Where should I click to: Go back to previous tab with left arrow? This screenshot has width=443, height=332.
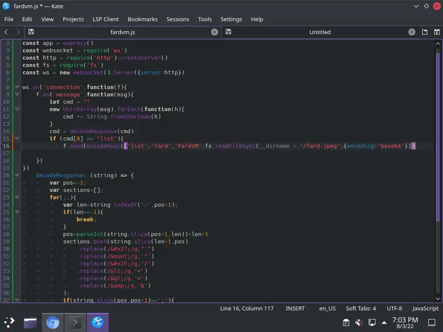pyautogui.click(x=6, y=32)
